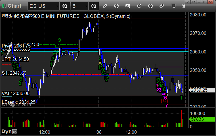Click the magenta 23 sequence count marker
This screenshot has width=216, height=136.
(159, 90)
